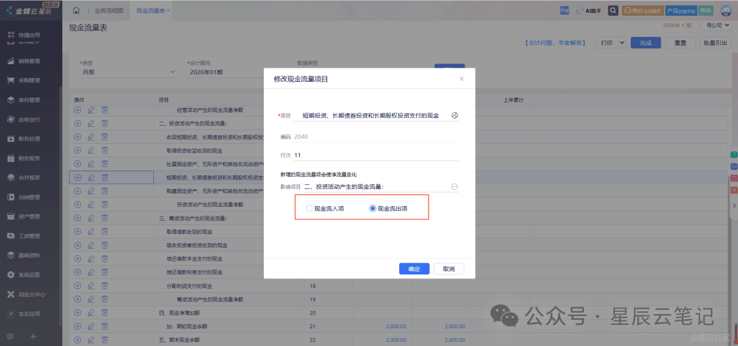Click the delete trash icon for 现金净增加额 row
This screenshot has height=346, width=738.
105,313
